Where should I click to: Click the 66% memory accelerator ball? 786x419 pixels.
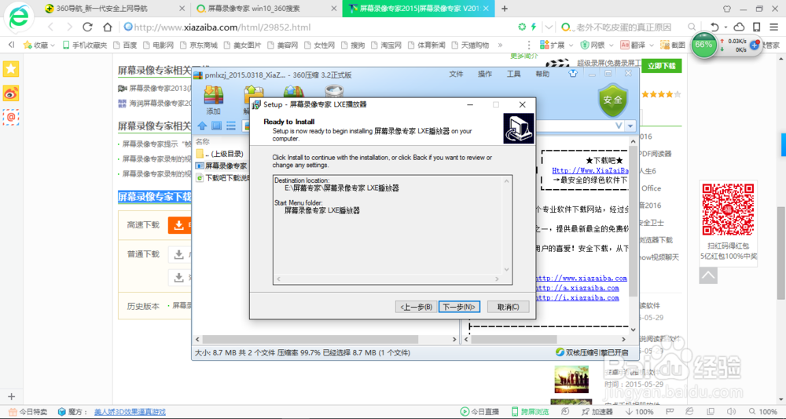[703, 45]
